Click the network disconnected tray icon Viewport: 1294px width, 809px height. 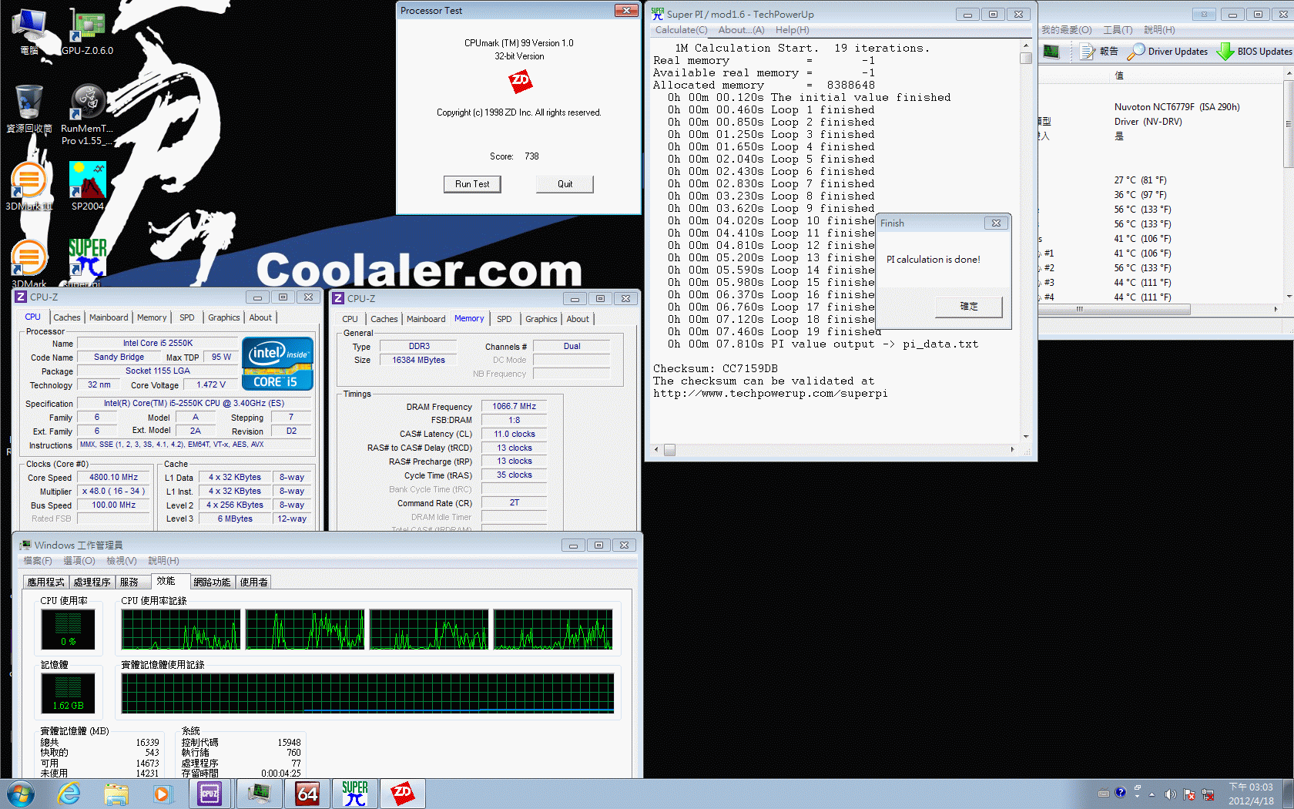click(x=1208, y=794)
